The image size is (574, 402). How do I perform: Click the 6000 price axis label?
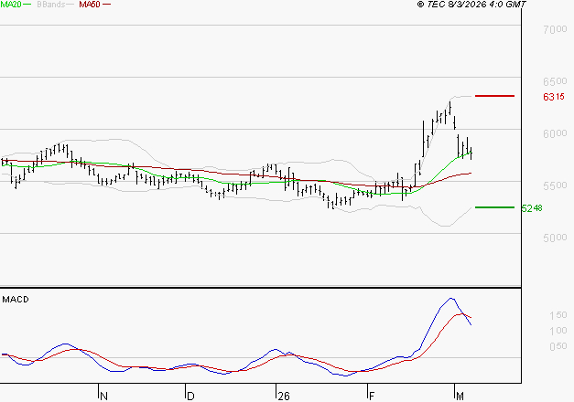coord(555,133)
